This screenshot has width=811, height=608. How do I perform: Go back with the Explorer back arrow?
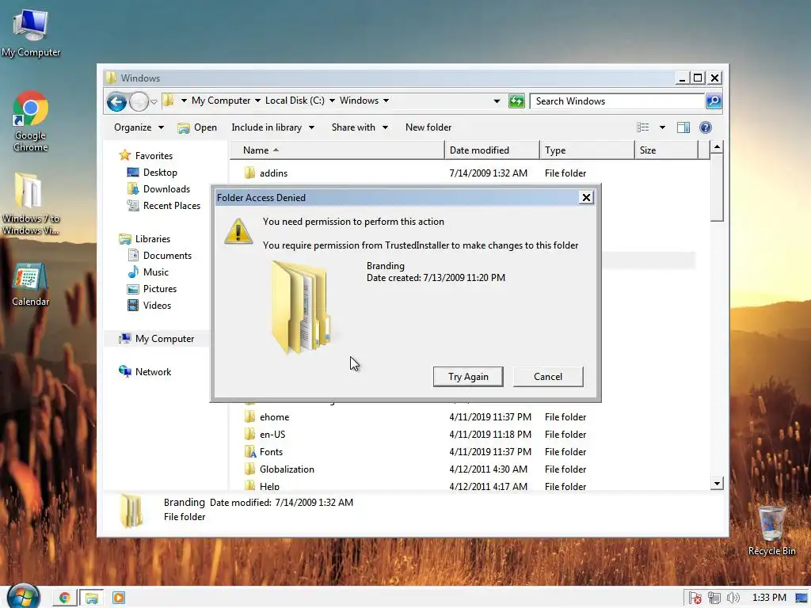click(x=117, y=101)
